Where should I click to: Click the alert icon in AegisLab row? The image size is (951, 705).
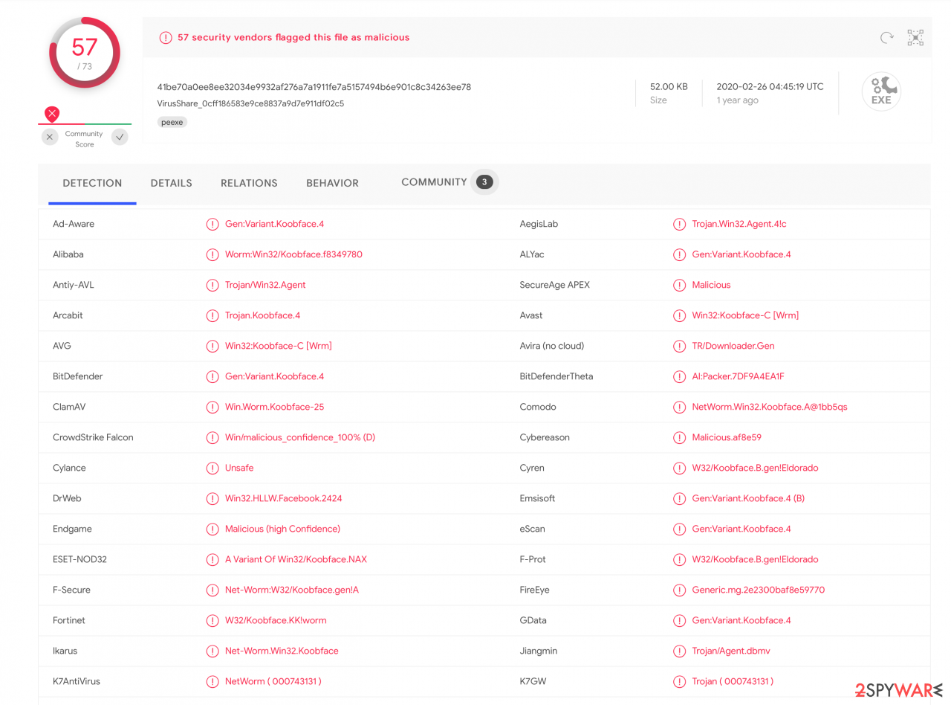(x=679, y=224)
